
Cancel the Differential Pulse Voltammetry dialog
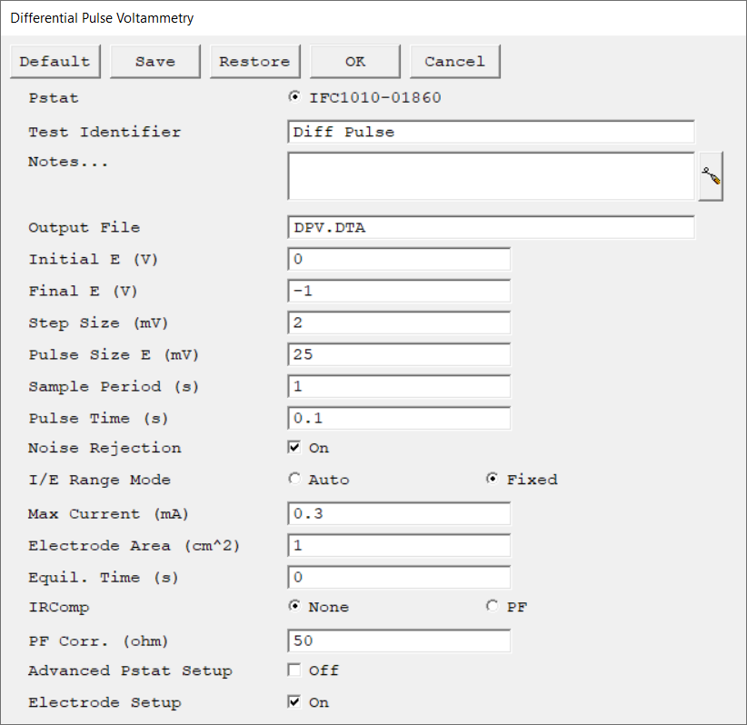point(455,62)
